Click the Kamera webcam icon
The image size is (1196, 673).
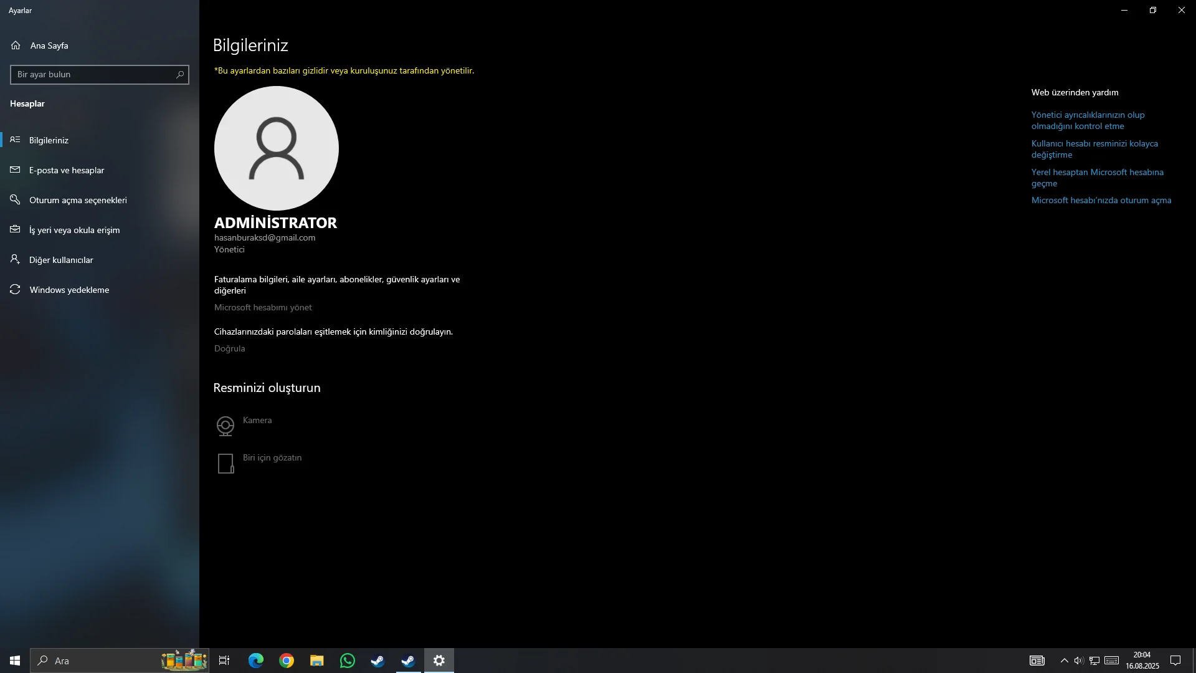pos(225,426)
